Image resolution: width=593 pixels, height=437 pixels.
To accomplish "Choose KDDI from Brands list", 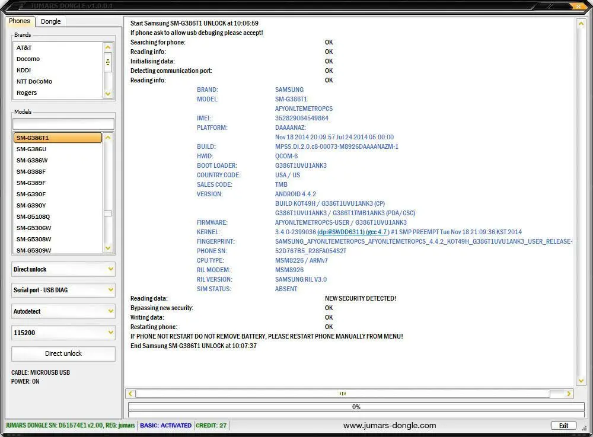I will [58, 71].
